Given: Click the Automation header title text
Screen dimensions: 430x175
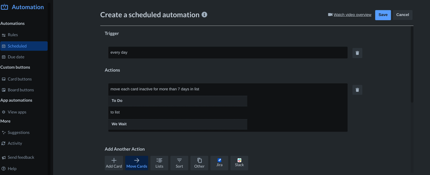Looking at the screenshot, I should pyautogui.click(x=28, y=7).
